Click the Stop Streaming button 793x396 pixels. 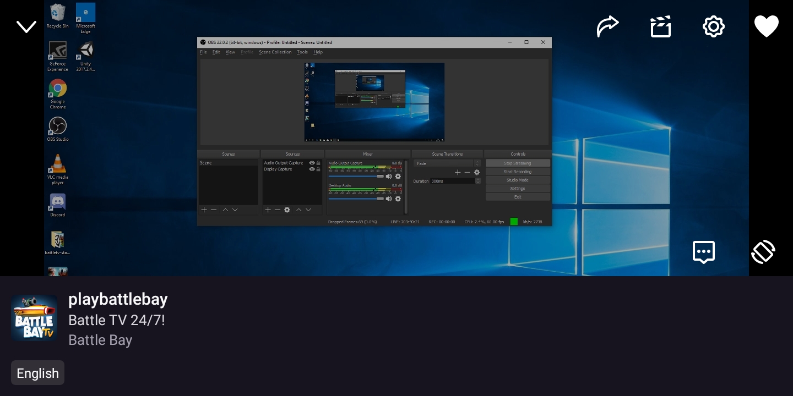click(517, 163)
